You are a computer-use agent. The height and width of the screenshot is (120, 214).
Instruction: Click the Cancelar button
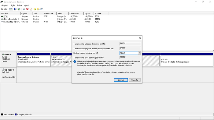(135, 80)
